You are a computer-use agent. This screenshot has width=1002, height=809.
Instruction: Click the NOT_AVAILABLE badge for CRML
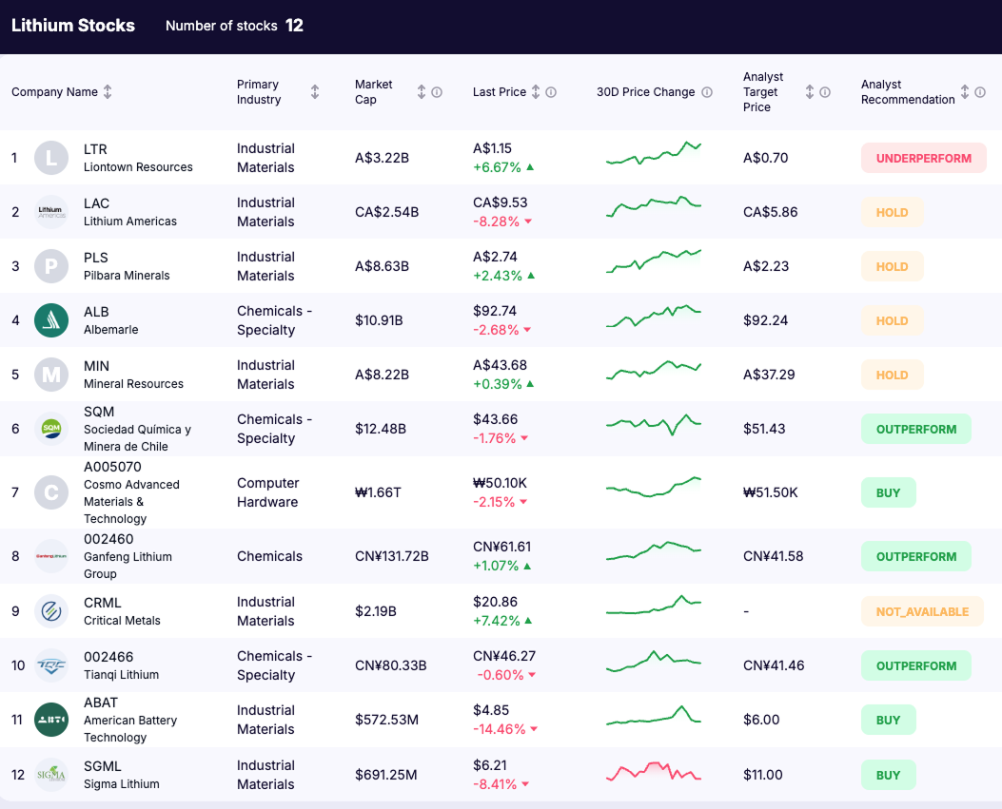921,611
